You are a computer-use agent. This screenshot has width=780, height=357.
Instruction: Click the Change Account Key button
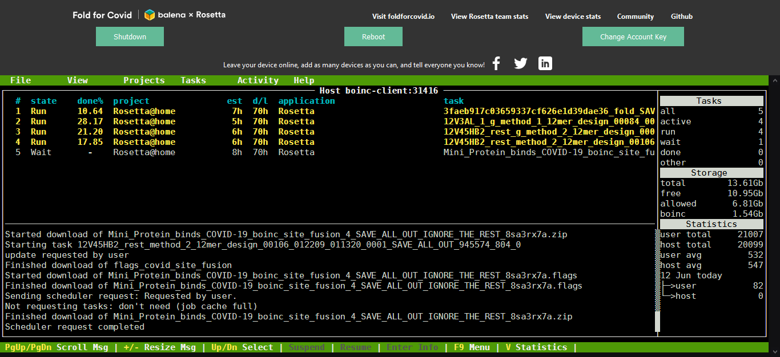click(633, 36)
